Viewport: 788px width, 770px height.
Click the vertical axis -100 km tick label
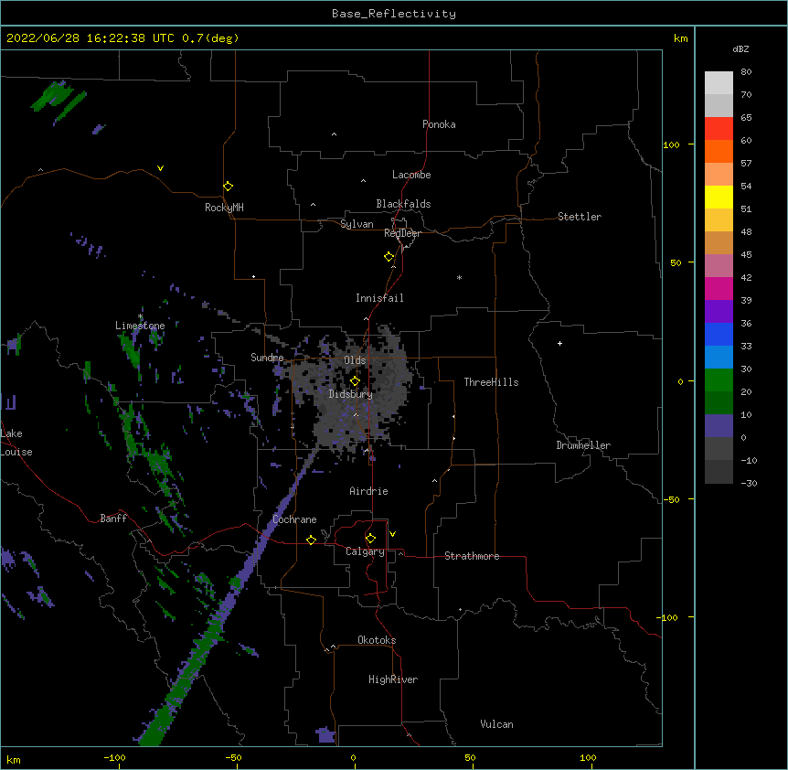(x=668, y=617)
